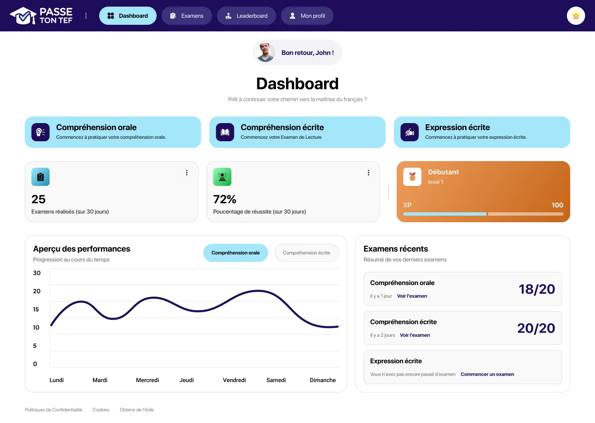This screenshot has width=595, height=423.
Task: Click the Expression écrite writing icon
Action: coord(409,132)
